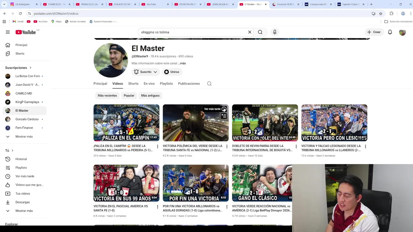This screenshot has width=413, height=232.
Task: Open Chrome profile icon
Action: (x=403, y=14)
